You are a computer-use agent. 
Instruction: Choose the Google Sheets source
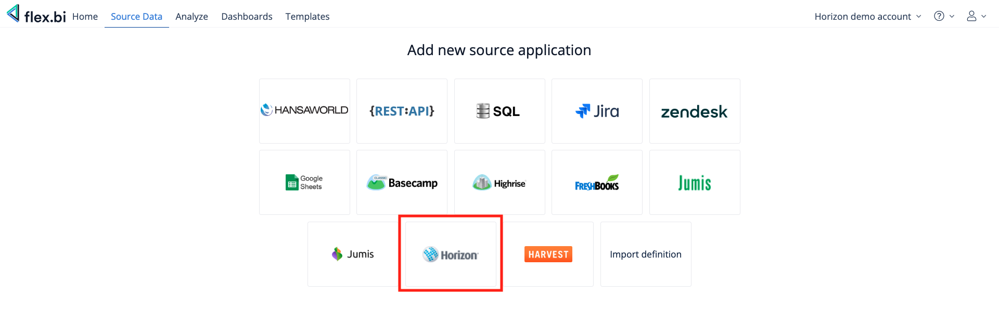(x=304, y=183)
